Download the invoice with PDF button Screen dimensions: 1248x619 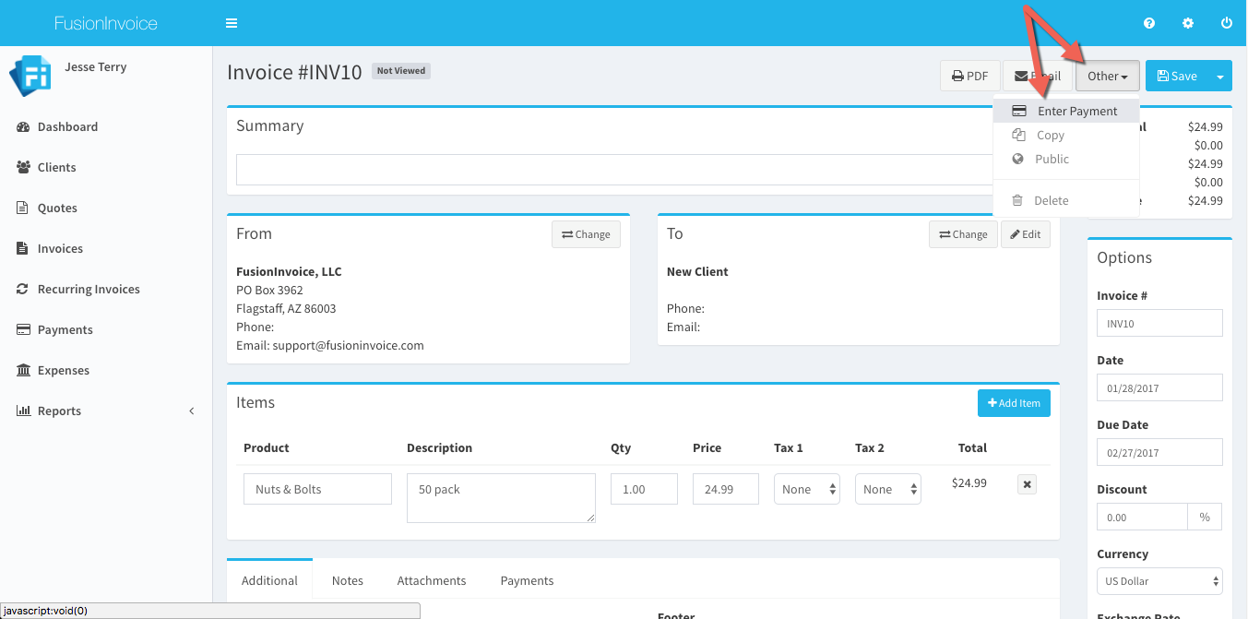[969, 77]
